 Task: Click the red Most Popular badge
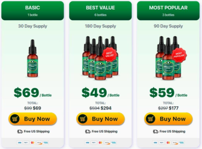click(x=179, y=55)
